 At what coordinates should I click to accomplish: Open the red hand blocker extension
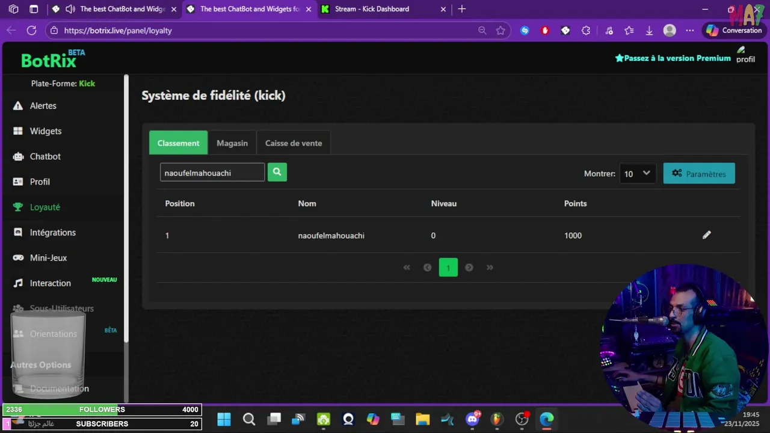coord(545,30)
